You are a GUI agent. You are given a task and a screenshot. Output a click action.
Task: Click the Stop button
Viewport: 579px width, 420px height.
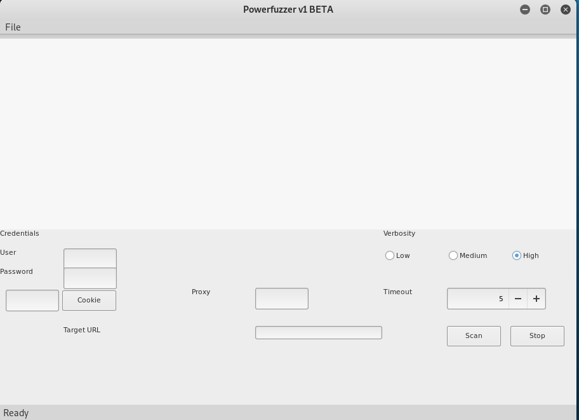[x=537, y=335]
